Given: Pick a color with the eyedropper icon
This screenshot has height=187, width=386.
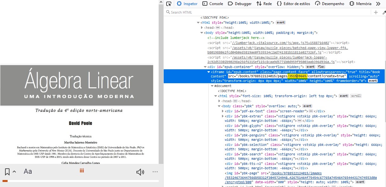Looking at the screenshot, I should 384,12.
